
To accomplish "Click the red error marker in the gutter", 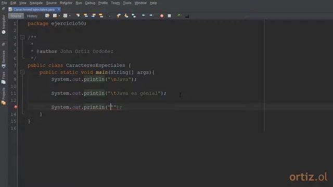I will (x=16, y=107).
